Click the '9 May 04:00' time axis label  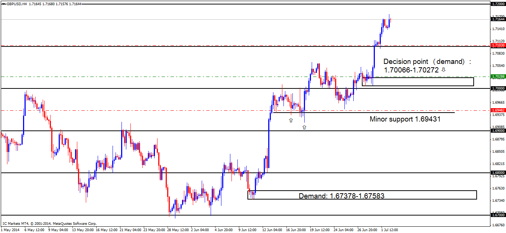59,230
